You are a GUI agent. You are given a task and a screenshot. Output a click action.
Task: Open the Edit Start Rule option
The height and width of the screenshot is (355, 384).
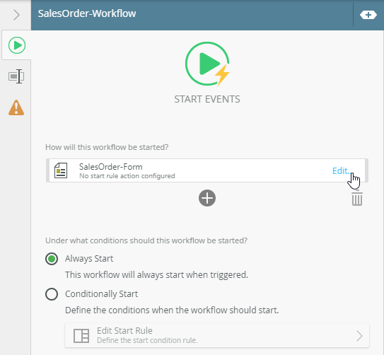(x=217, y=335)
